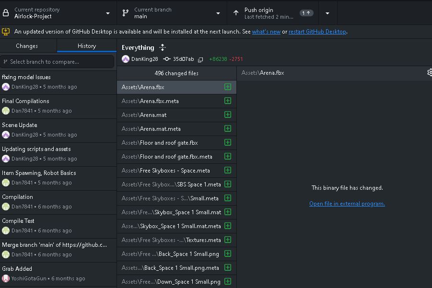The width and height of the screenshot is (432, 288).
Task: Open diff settings gear icon
Action: coord(429,73)
